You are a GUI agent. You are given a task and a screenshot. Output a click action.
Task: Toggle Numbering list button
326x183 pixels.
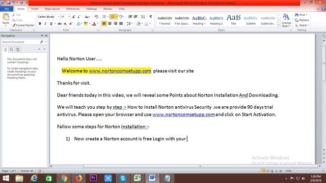112,17
